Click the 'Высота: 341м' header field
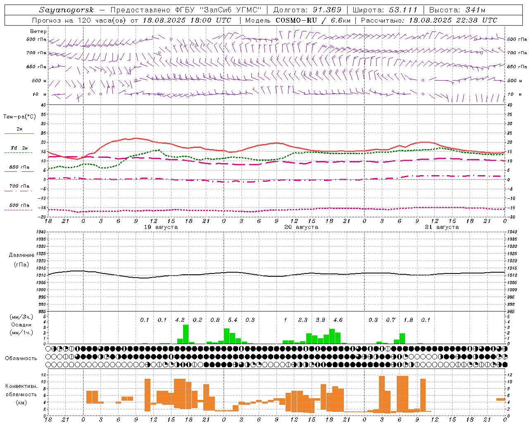Screen dimensions: 529x423 (457, 10)
